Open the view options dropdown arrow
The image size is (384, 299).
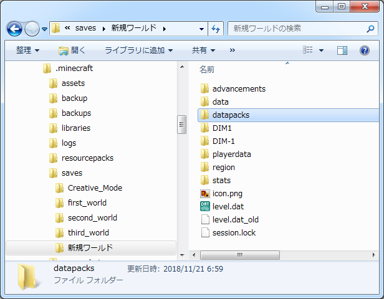coord(321,50)
